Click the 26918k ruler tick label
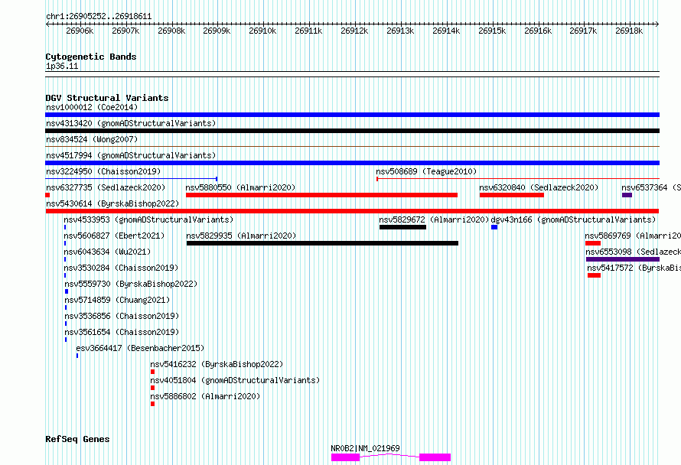The height and width of the screenshot is (465, 681). (629, 31)
